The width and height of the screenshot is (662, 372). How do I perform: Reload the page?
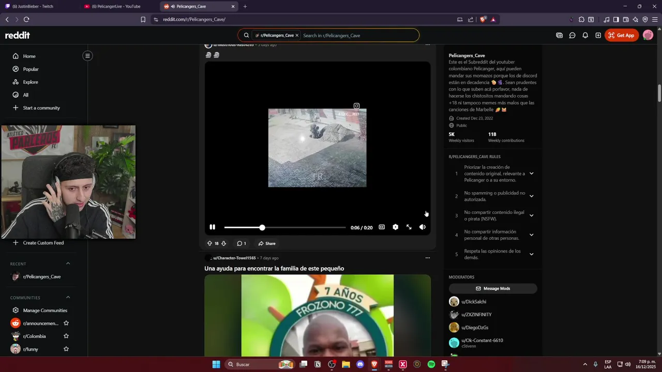pyautogui.click(x=26, y=20)
